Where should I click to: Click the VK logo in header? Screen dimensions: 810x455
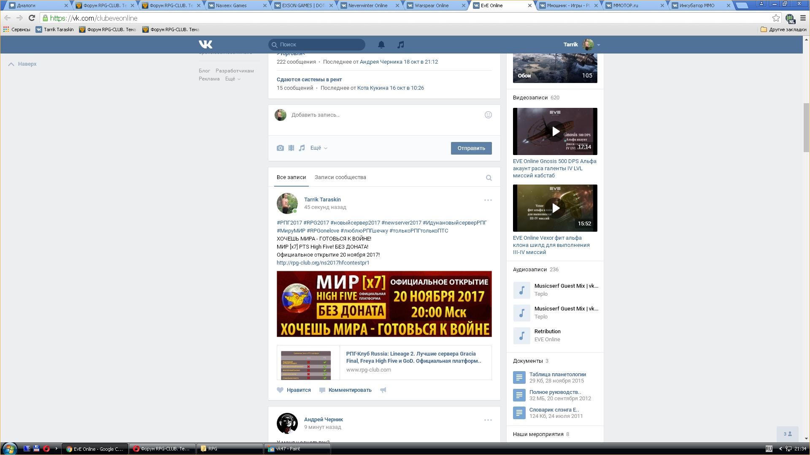coord(205,44)
